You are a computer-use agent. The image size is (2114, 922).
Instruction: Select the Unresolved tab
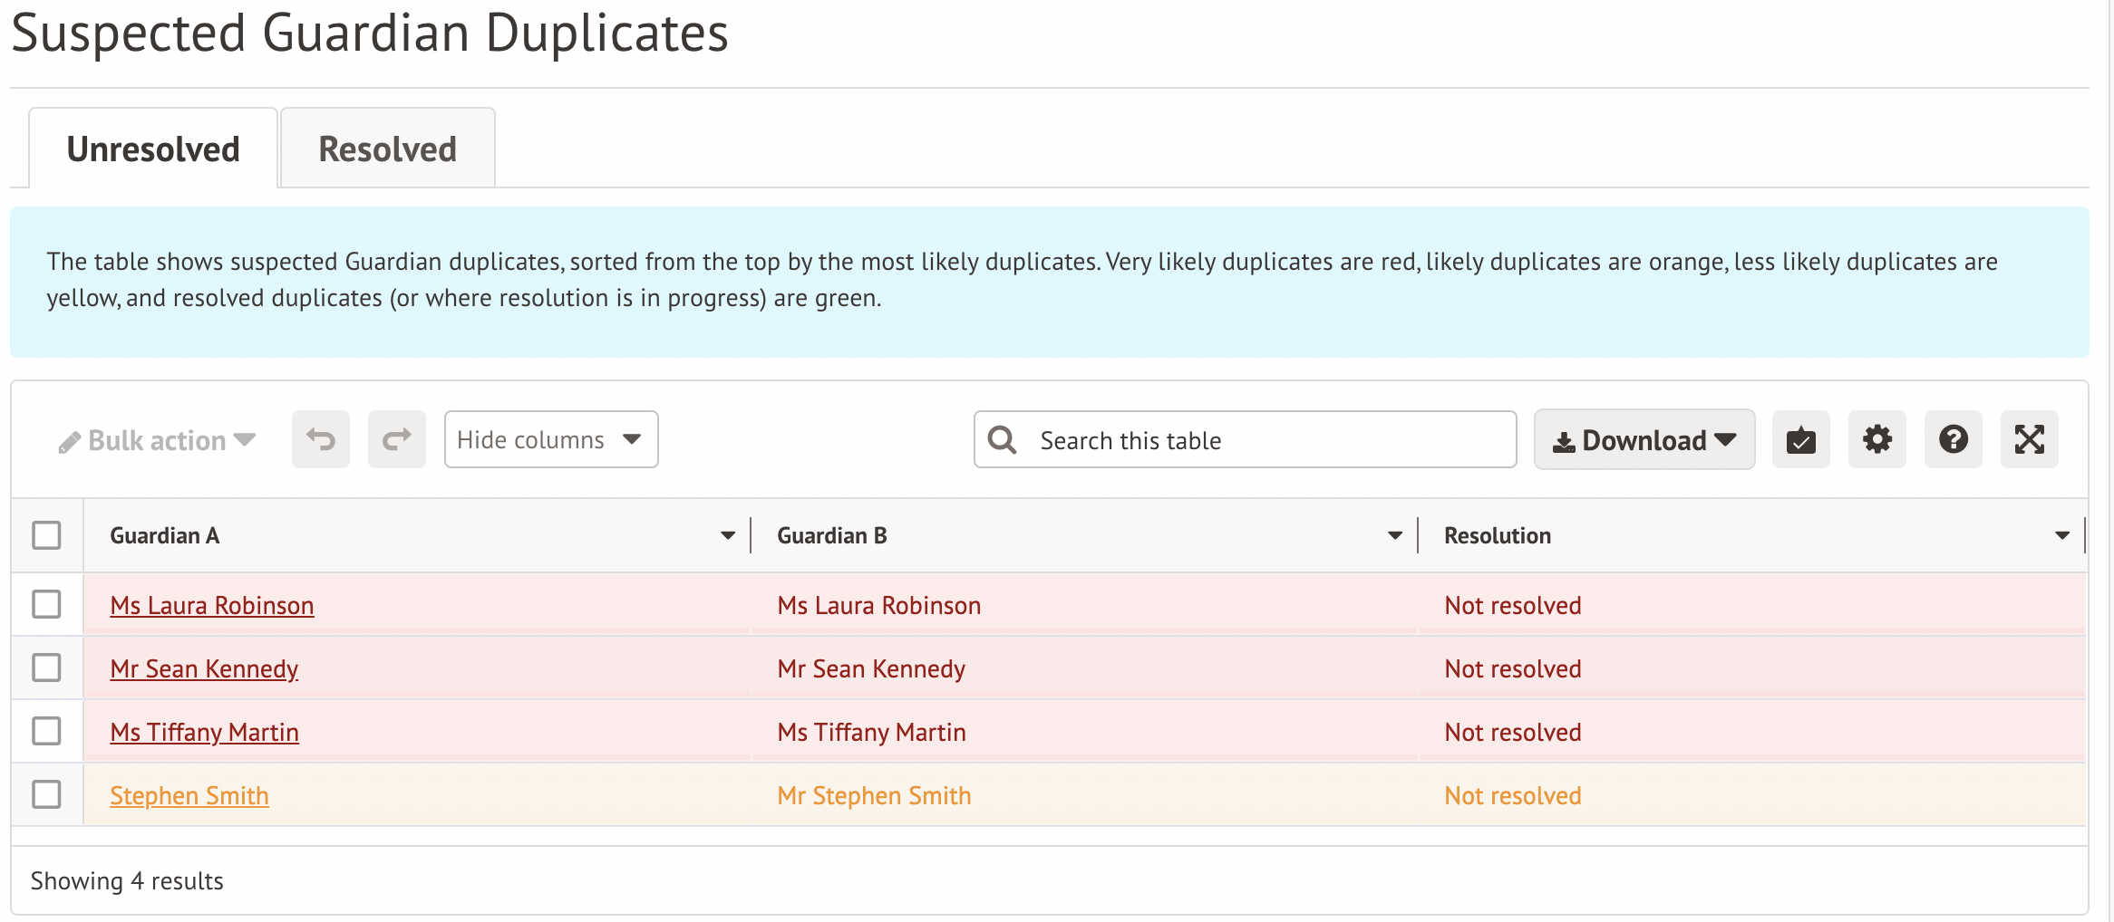click(153, 149)
